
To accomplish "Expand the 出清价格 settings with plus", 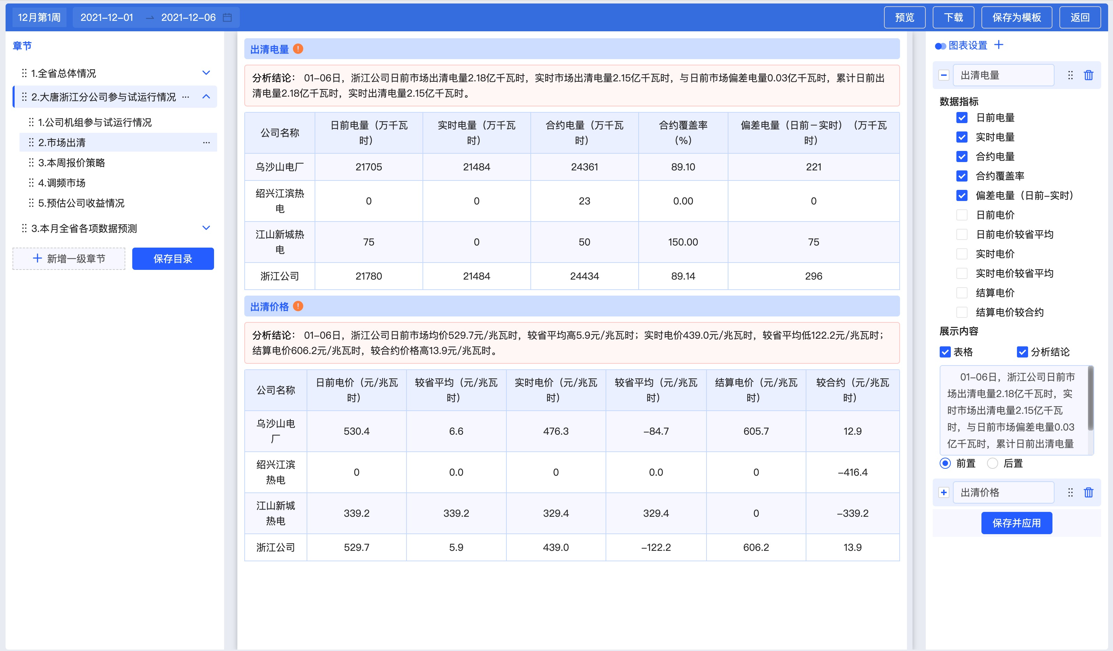I will (944, 492).
